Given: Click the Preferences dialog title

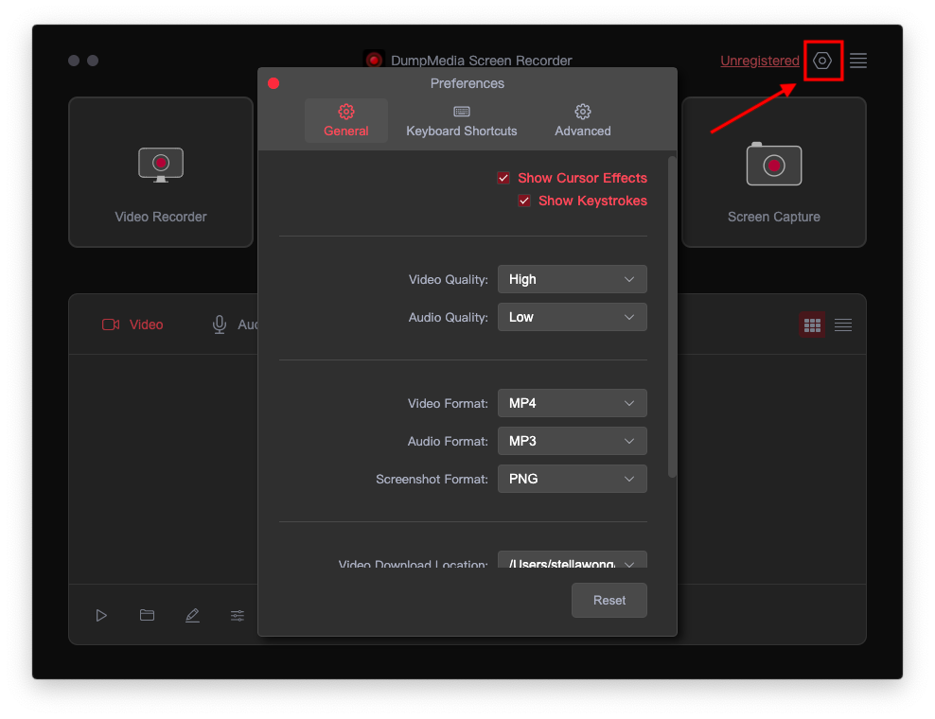Looking at the screenshot, I should pos(467,83).
